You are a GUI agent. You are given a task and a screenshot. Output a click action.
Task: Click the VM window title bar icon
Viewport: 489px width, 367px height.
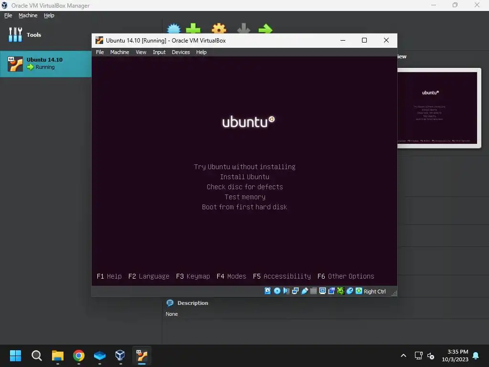point(99,40)
